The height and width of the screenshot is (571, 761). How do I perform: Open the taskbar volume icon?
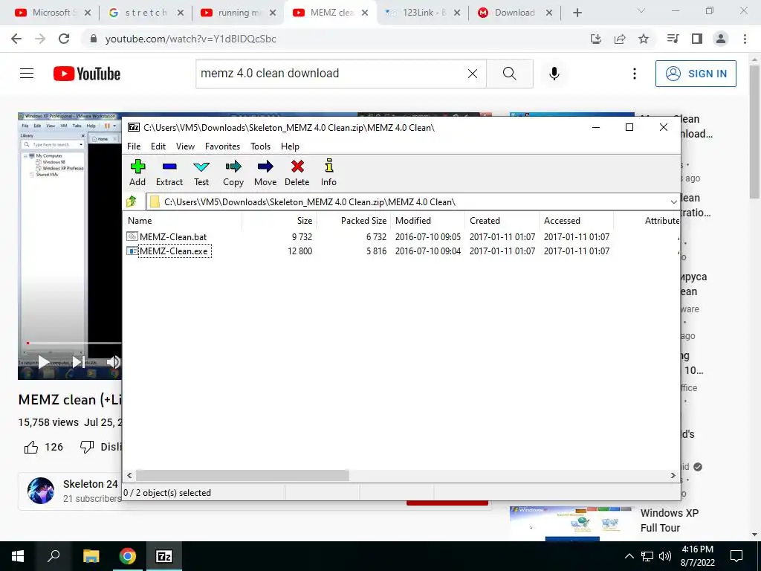(664, 556)
